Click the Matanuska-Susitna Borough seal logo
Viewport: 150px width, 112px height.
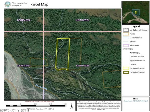[x=8, y=4]
